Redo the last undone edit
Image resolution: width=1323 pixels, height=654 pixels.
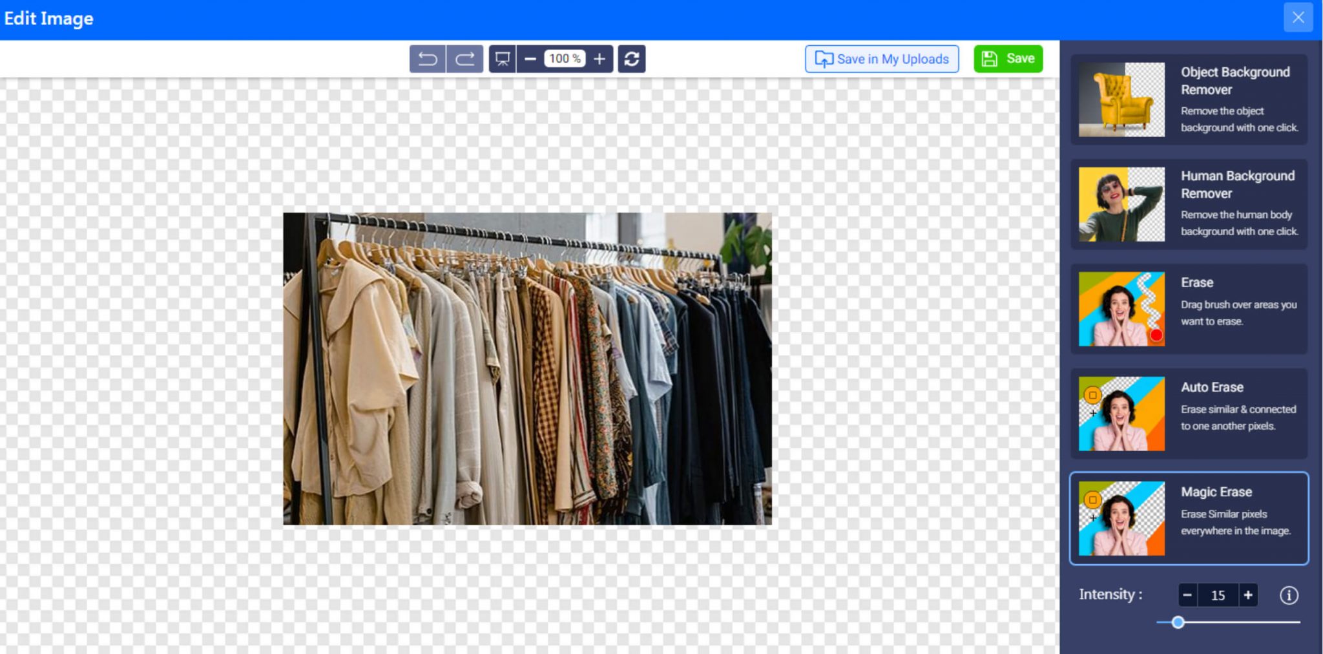[464, 59]
